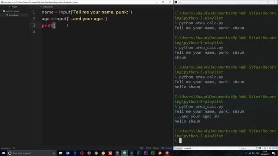Click line number 2 in the gutter
Viewport: 278px width, 156px height.
point(34,19)
